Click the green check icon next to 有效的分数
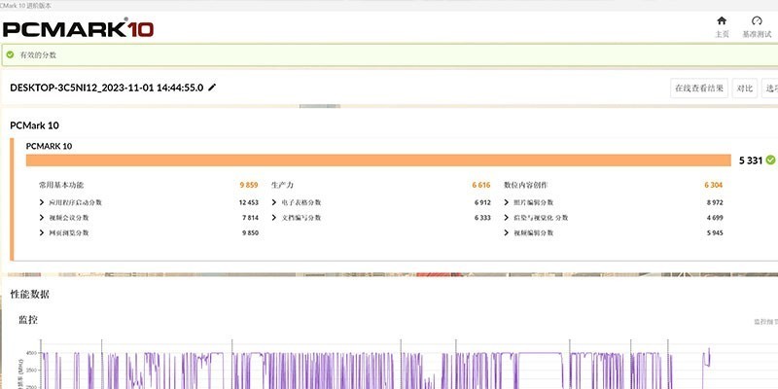Image resolution: width=778 pixels, height=389 pixels. [x=10, y=54]
